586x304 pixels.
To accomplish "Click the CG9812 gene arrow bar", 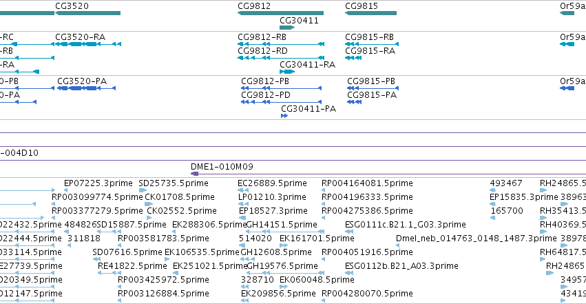I will pos(280,13).
